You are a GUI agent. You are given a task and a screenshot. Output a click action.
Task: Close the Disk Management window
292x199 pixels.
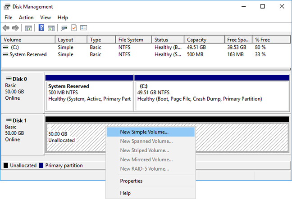tap(282, 6)
